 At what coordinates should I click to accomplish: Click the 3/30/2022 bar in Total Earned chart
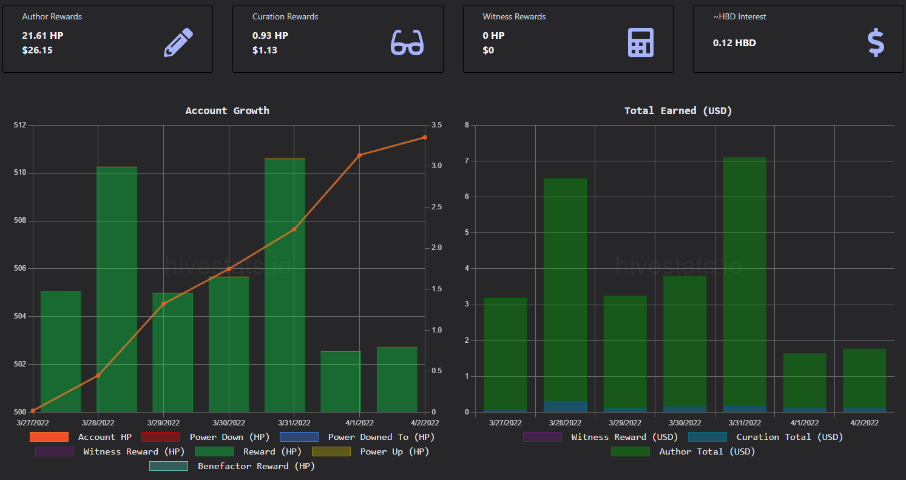685,344
